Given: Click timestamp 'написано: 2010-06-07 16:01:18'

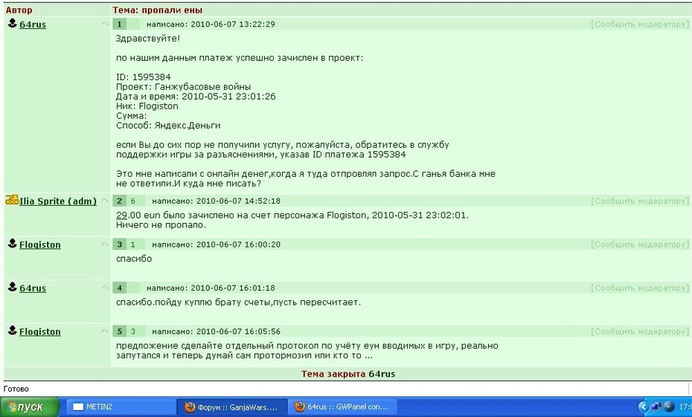Looking at the screenshot, I should coord(211,288).
